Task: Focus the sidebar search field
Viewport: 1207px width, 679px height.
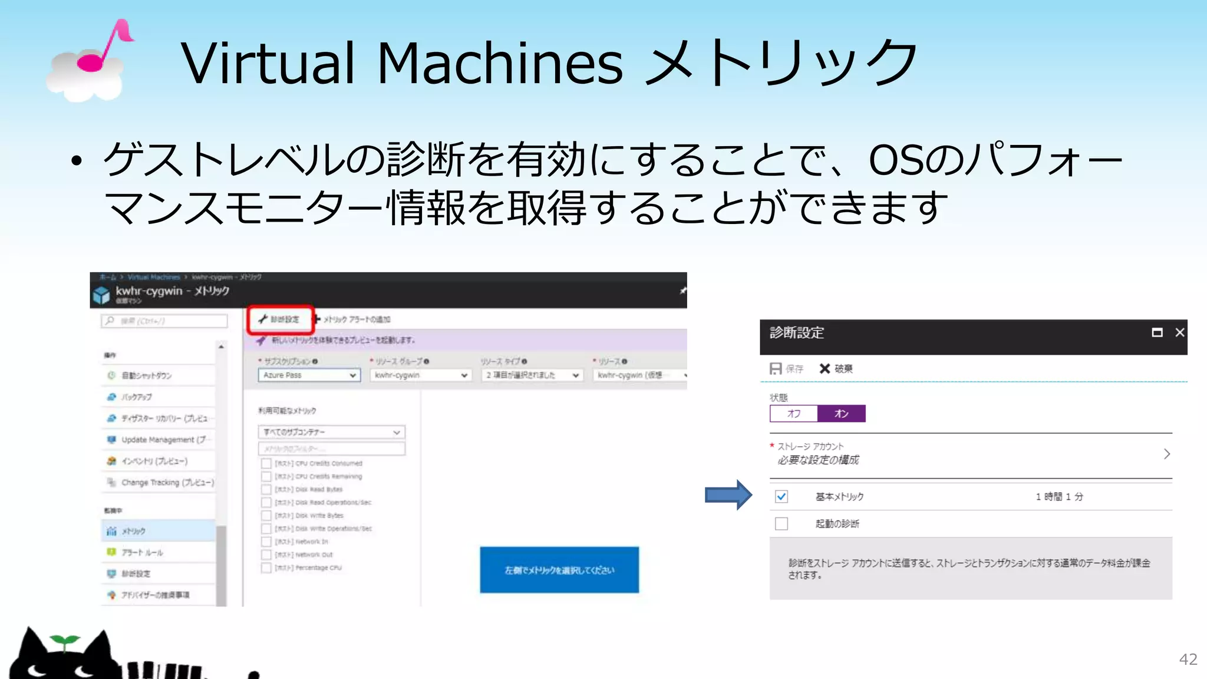Action: point(164,321)
